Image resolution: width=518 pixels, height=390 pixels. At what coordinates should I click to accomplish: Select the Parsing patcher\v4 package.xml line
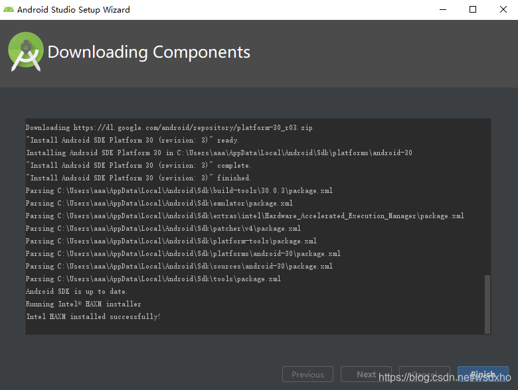coord(163,228)
